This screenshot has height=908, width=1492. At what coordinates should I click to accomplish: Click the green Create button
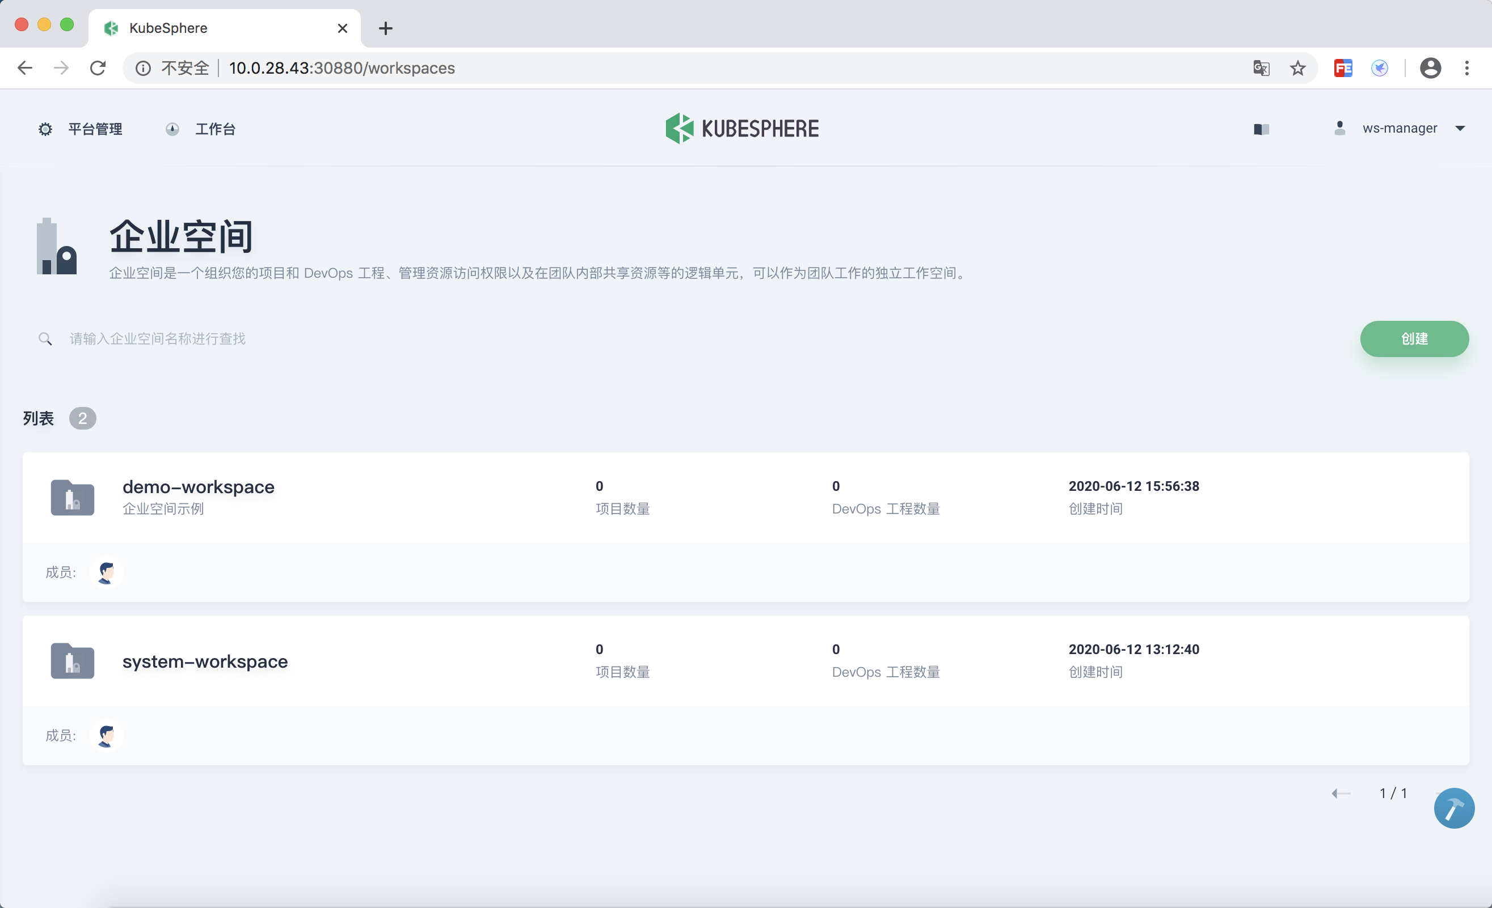(1414, 339)
